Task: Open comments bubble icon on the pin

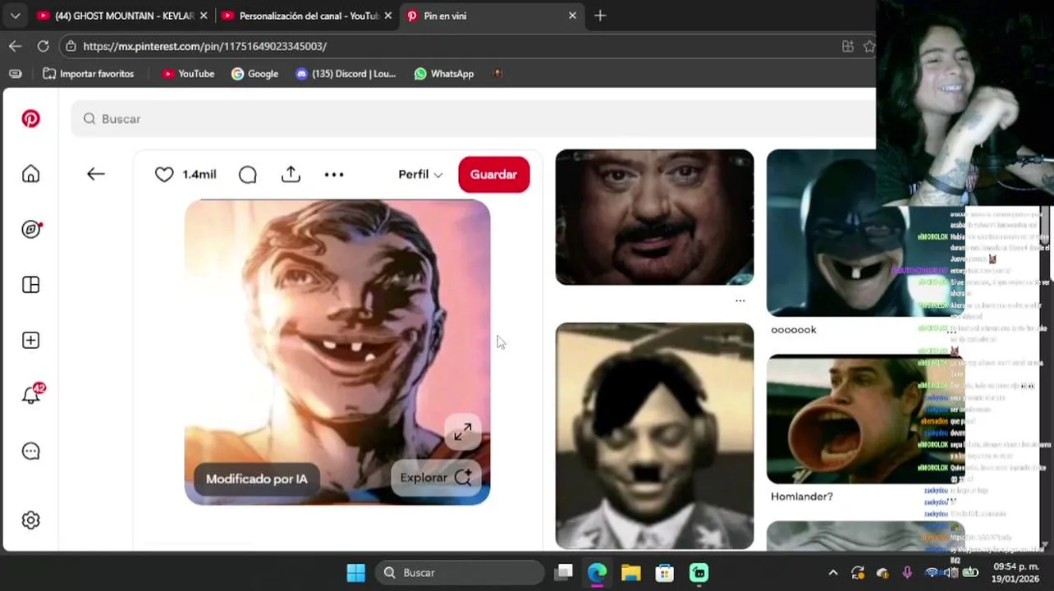Action: tap(248, 174)
